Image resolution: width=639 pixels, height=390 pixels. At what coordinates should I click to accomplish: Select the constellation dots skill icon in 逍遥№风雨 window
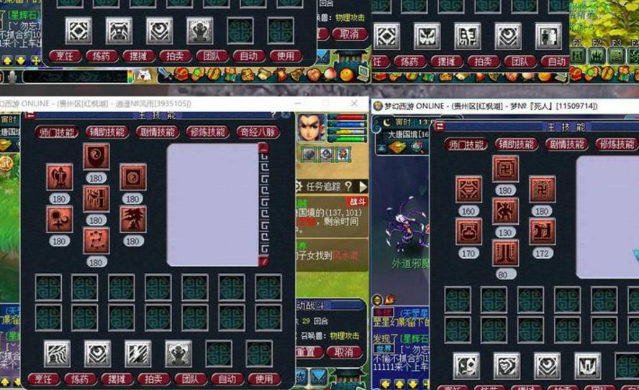[x=96, y=241]
